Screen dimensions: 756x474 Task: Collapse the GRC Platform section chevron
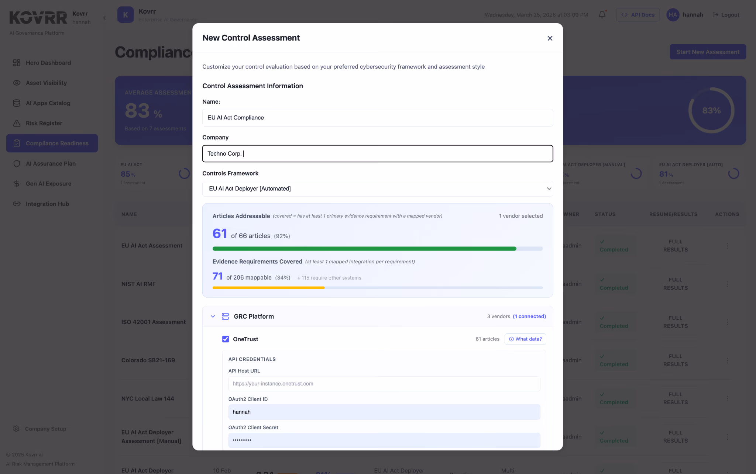[213, 316]
